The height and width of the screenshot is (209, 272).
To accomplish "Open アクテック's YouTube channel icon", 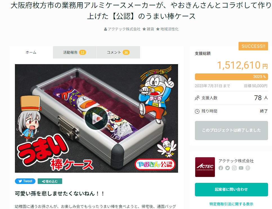I will tap(241, 168).
